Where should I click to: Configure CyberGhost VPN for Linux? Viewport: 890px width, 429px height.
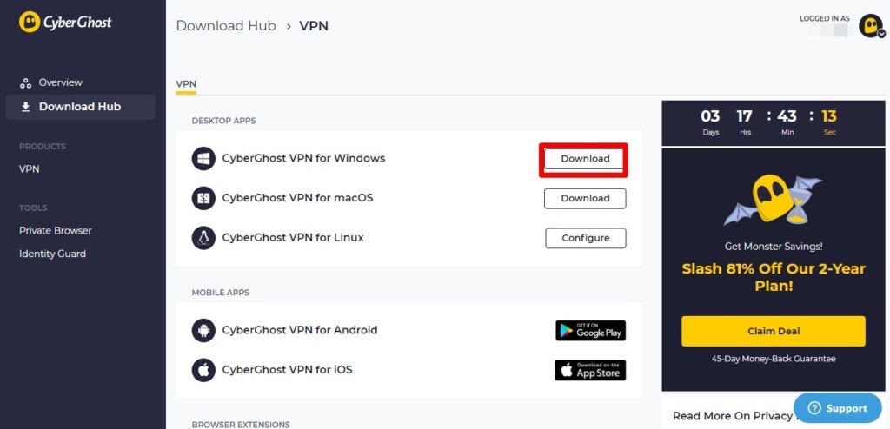click(586, 238)
